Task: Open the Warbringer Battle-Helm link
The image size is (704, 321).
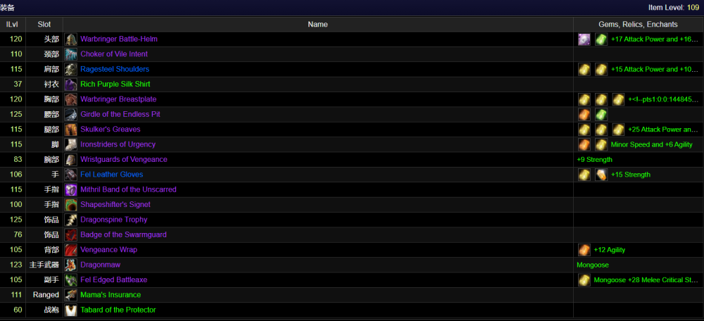Action: [119, 39]
